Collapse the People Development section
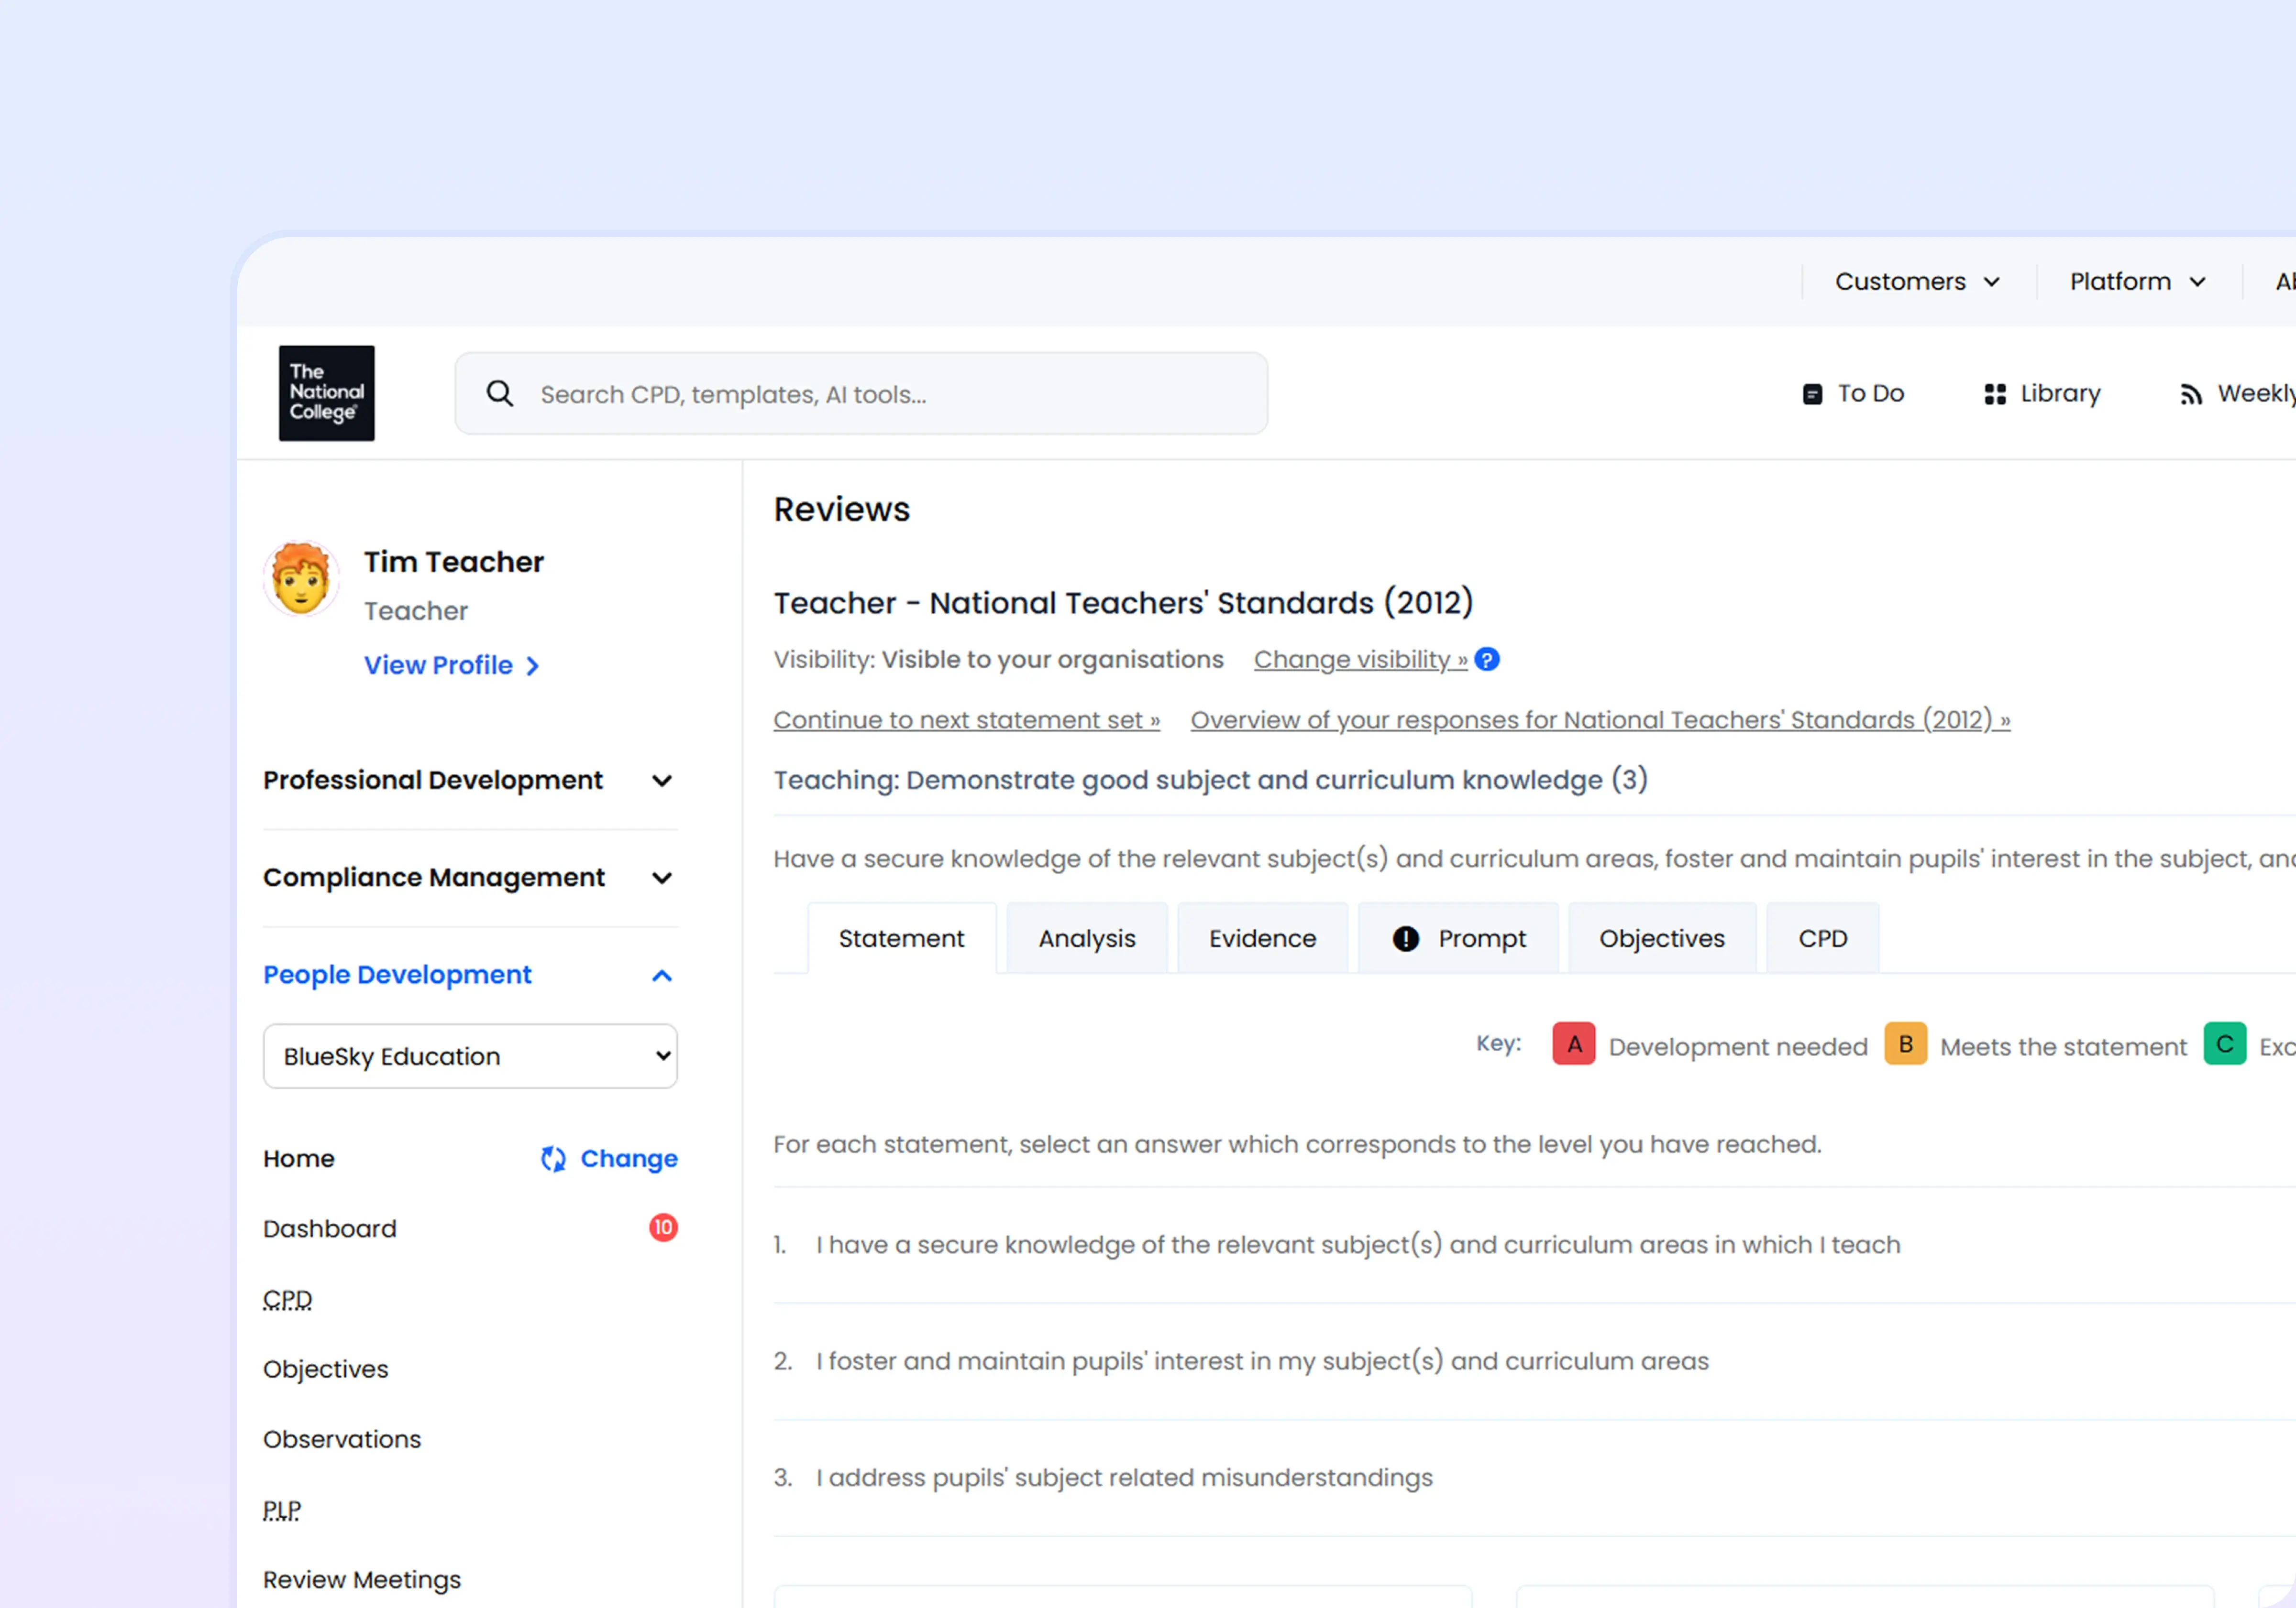 click(x=661, y=976)
